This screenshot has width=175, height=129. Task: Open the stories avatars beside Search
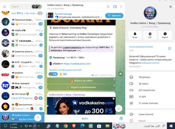tap(36, 7)
